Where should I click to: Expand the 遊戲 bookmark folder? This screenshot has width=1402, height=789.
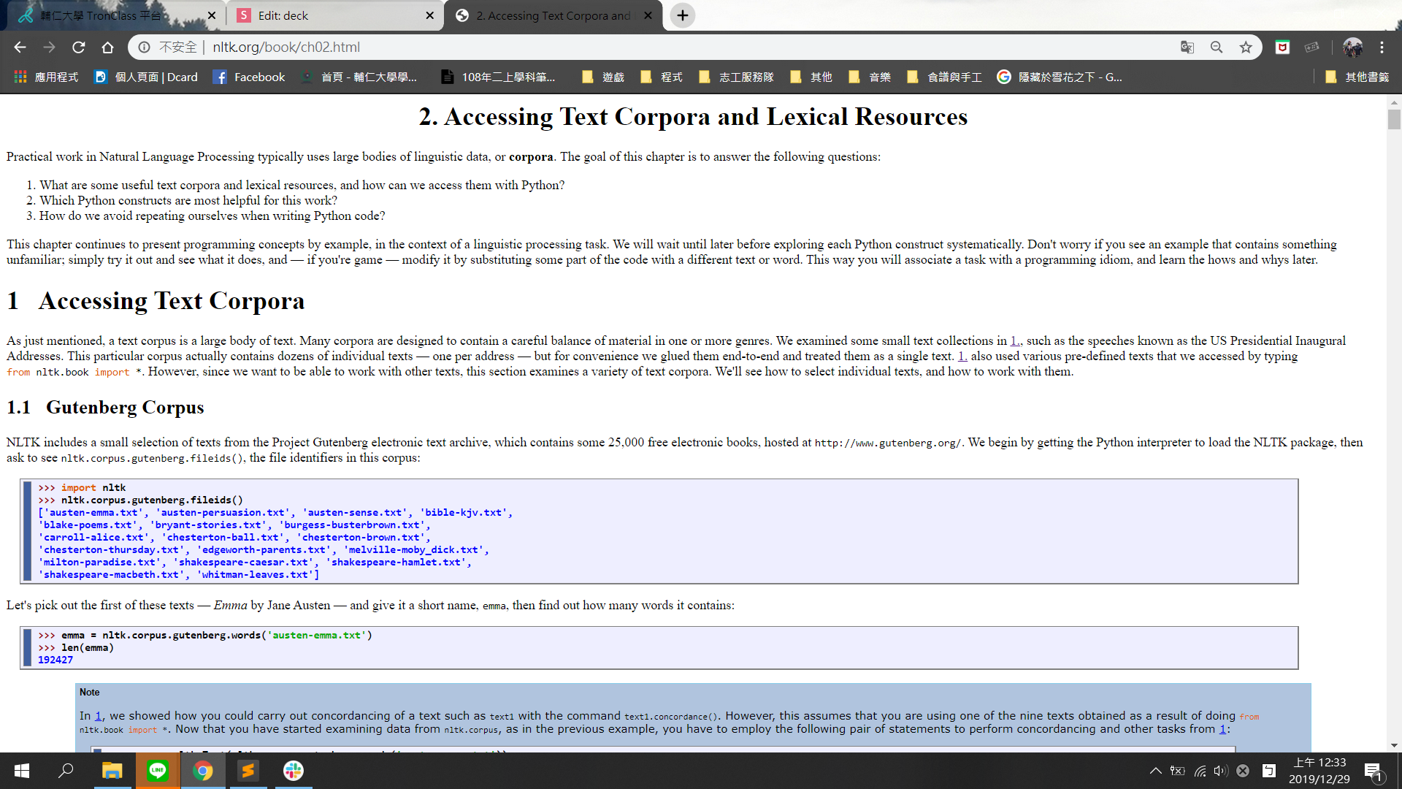[x=603, y=77]
